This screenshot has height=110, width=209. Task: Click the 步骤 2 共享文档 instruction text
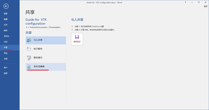(x=95, y=30)
